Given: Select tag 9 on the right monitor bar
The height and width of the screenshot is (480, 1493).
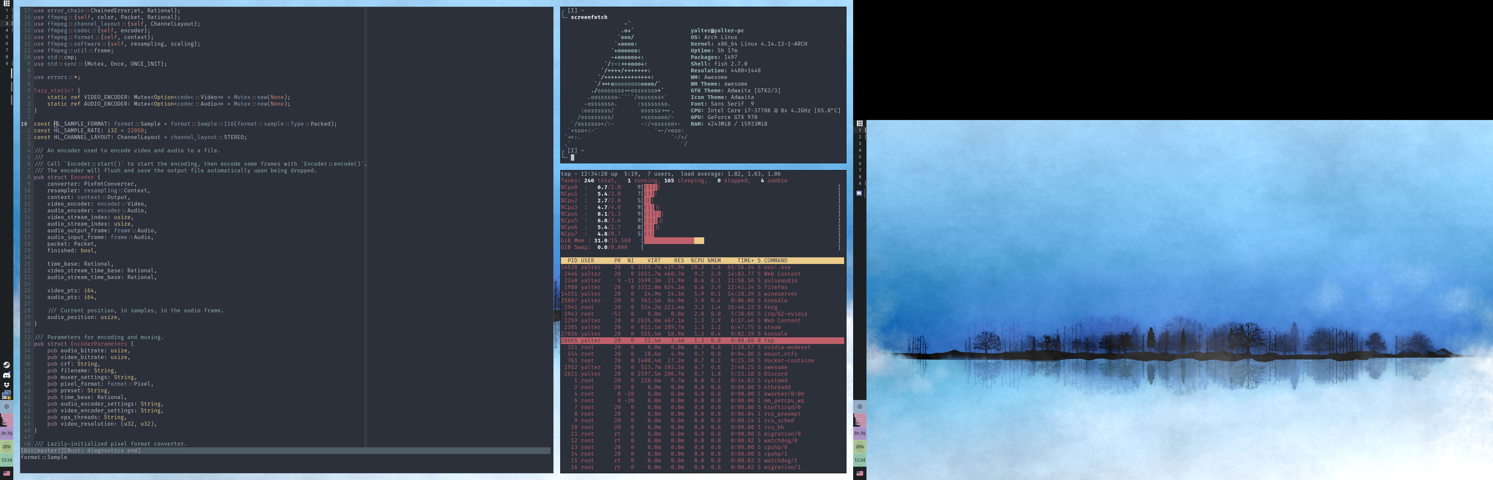Looking at the screenshot, I should click(859, 184).
